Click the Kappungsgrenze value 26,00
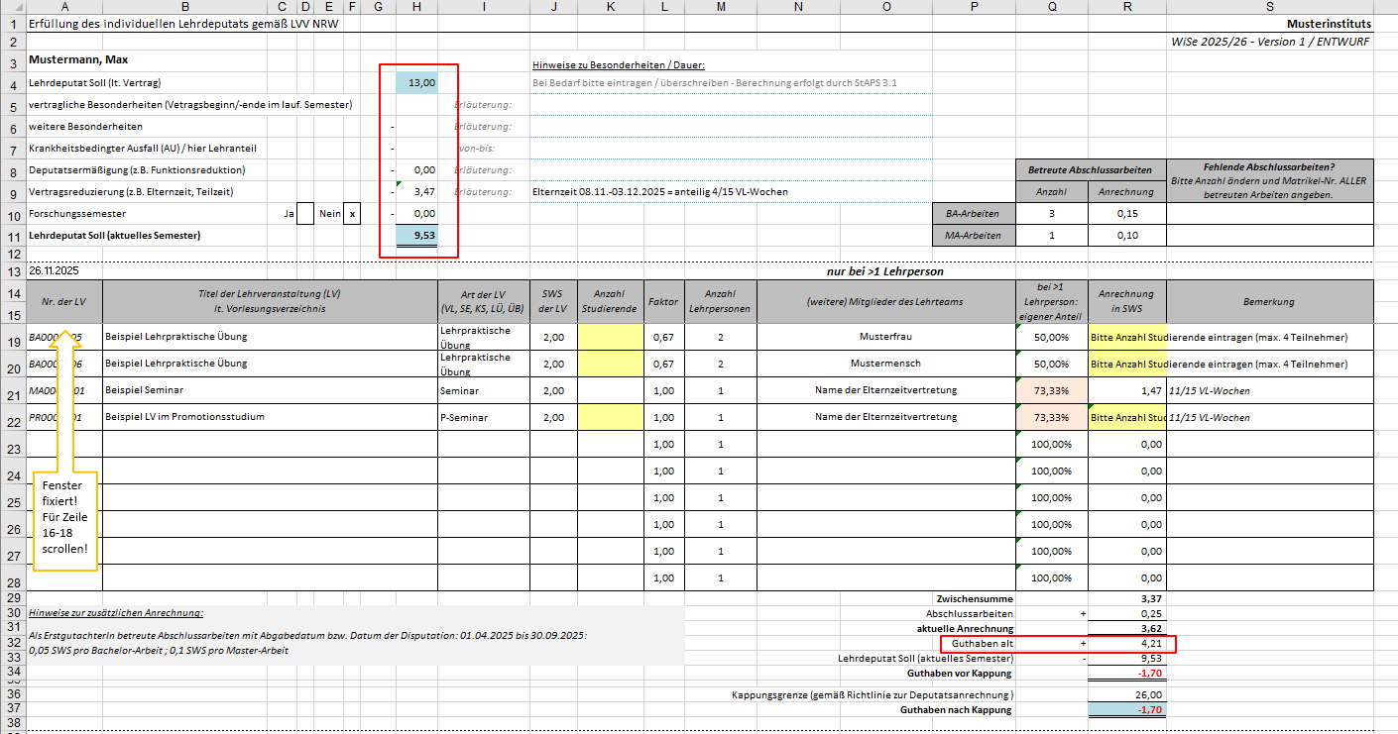This screenshot has width=1398, height=734. pyautogui.click(x=1126, y=695)
